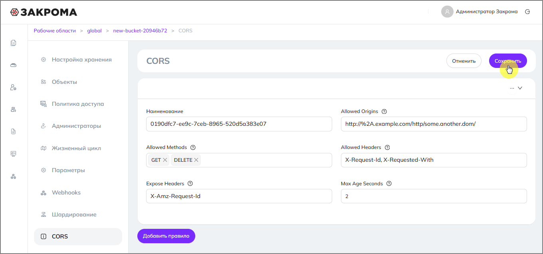Viewport: 543px width, 254px height.
Task: Open documents icon in left rail
Action: [14, 43]
